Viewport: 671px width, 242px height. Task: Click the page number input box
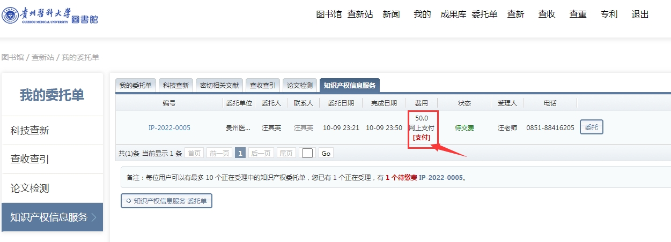click(307, 153)
